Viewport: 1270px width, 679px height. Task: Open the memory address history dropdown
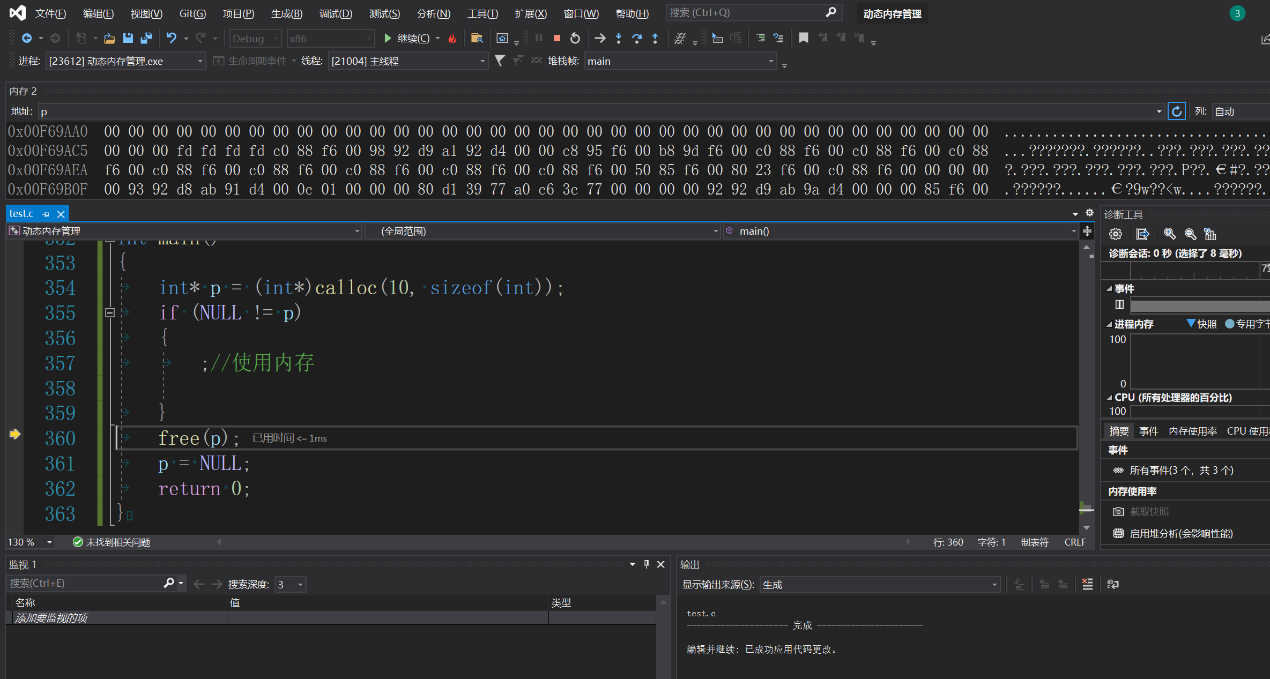[1158, 111]
